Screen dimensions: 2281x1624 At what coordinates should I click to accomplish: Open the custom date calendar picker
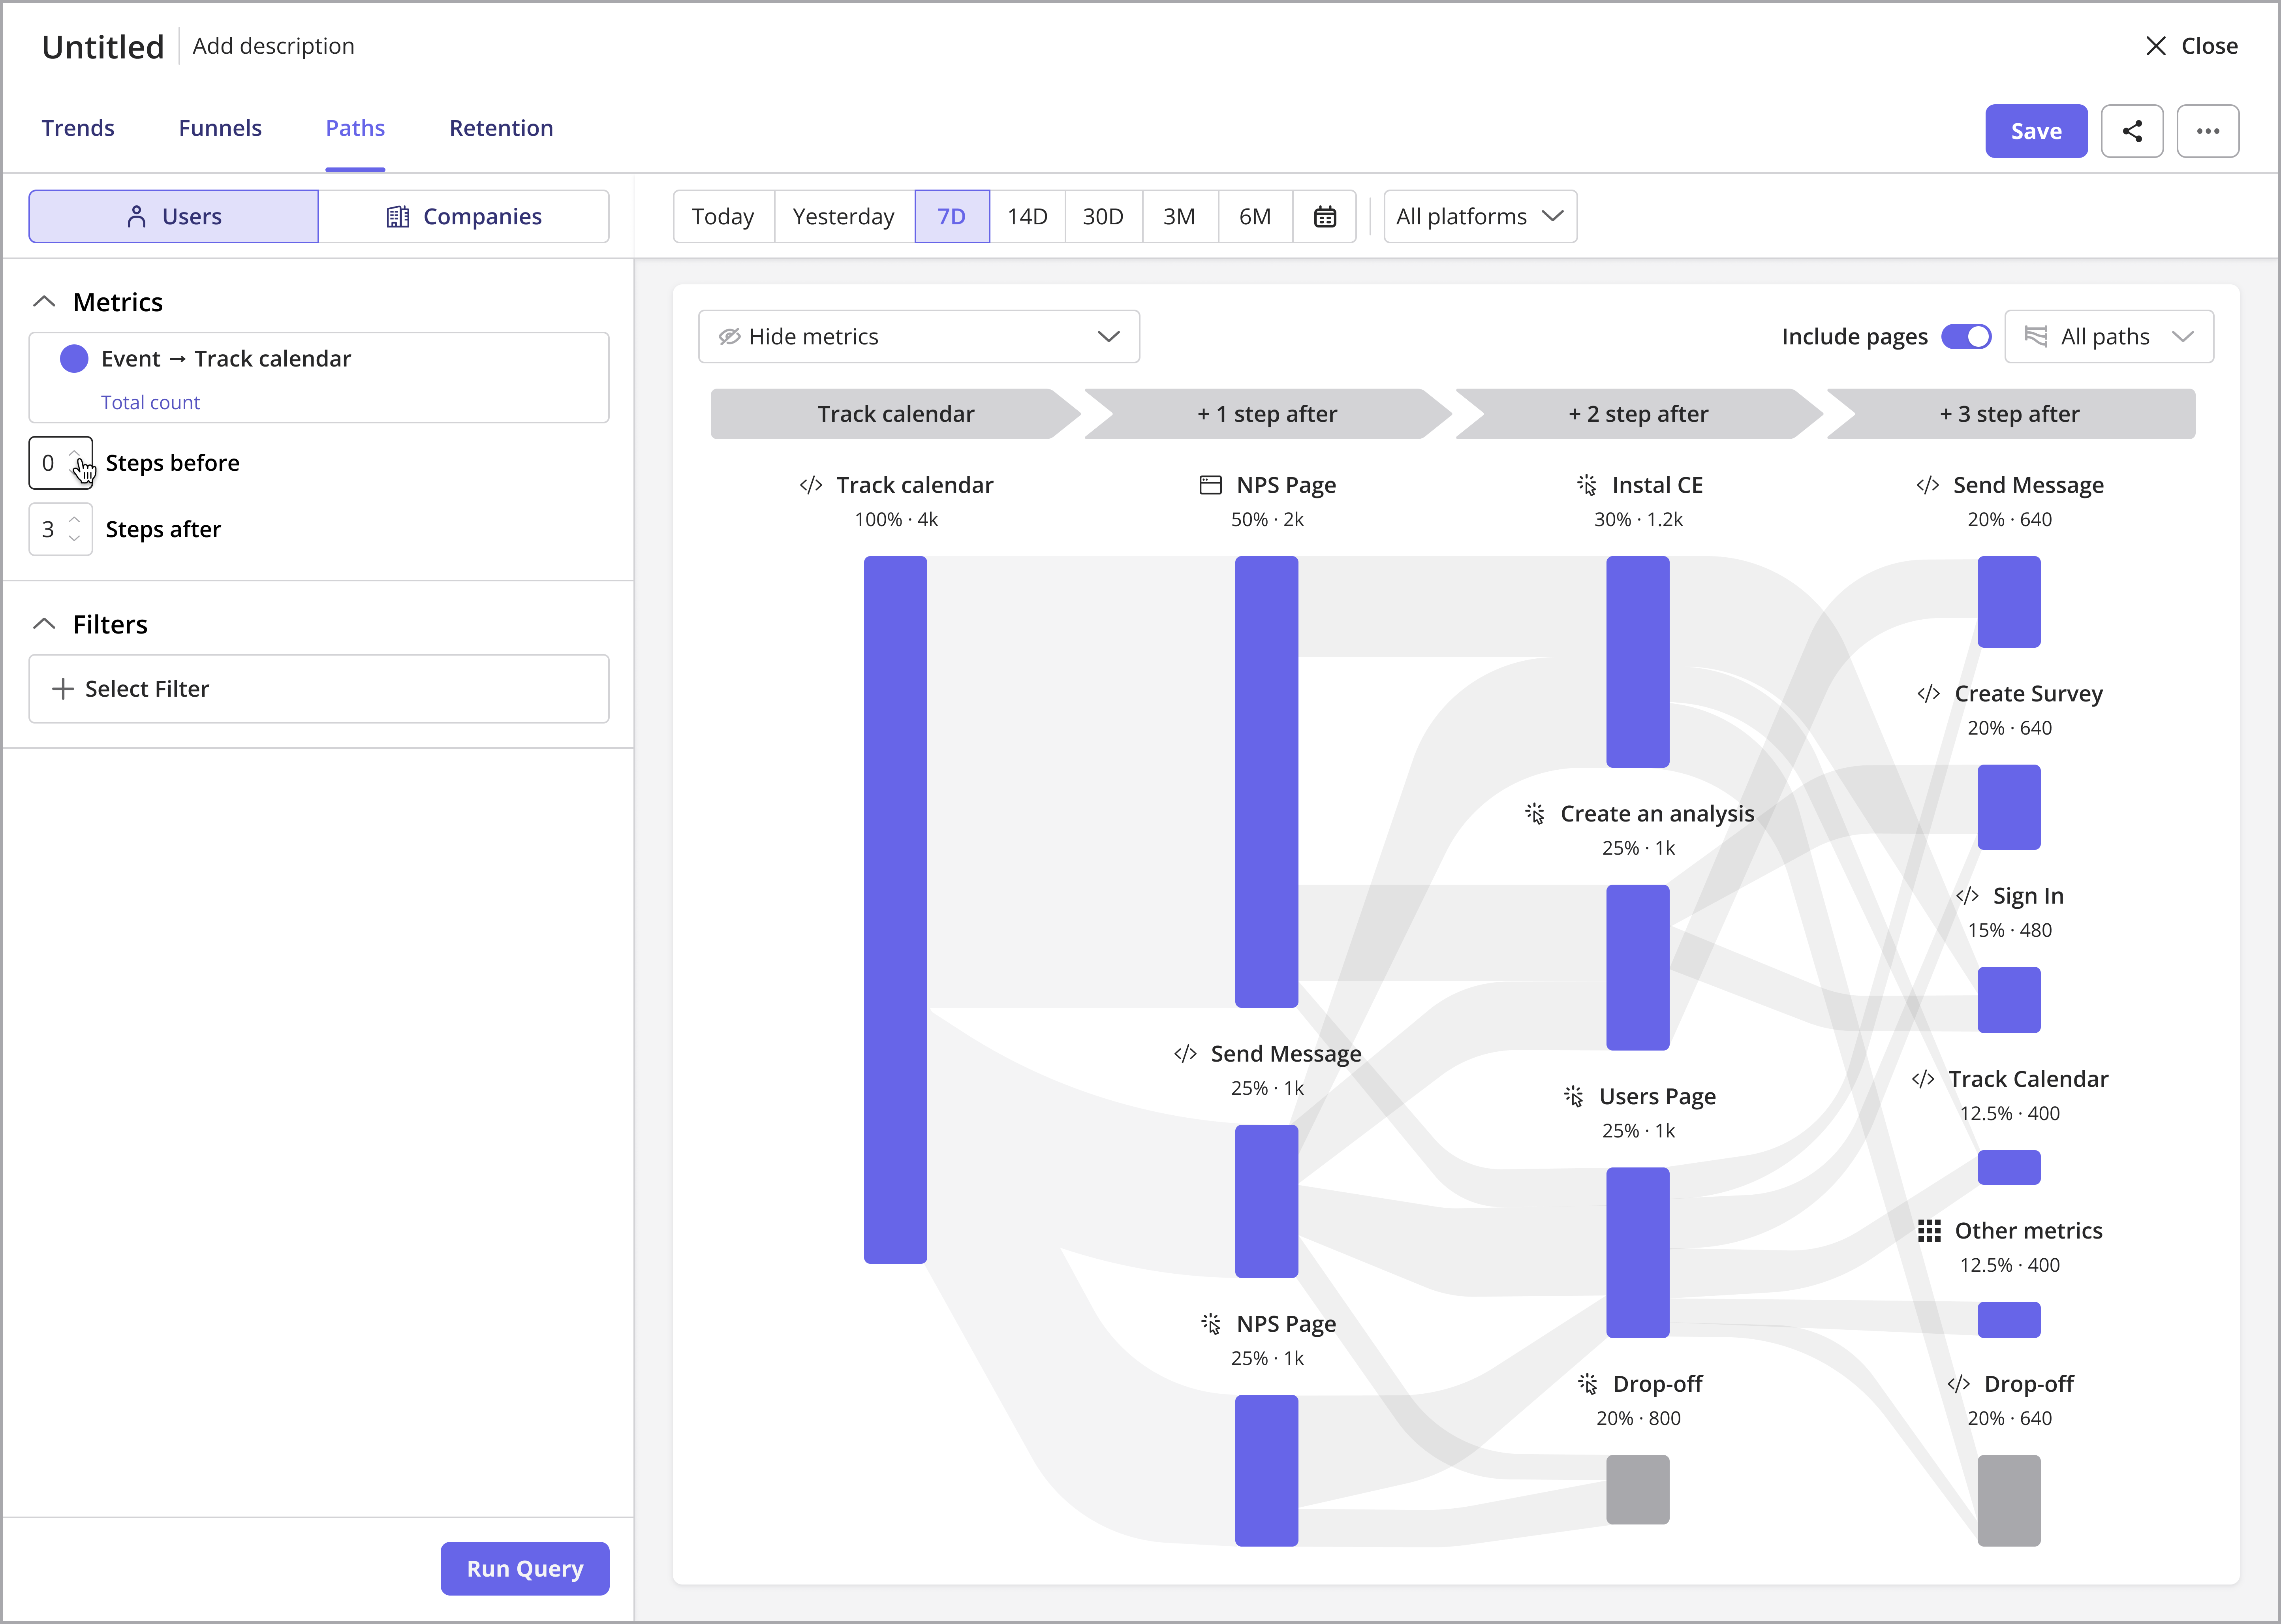click(1324, 216)
